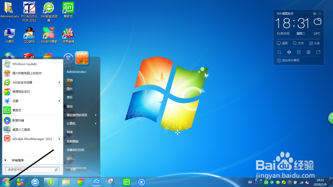This screenshot has height=187, width=333.
Task: Launch 强力卸载电脑上的软件 from Start menu
Action: (x=33, y=73)
